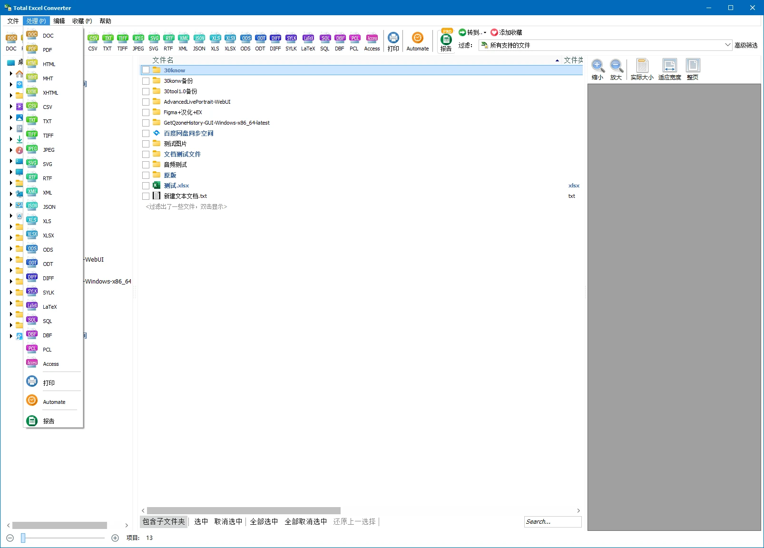Click the 全部选中 button
The height and width of the screenshot is (548, 764).
pyautogui.click(x=264, y=522)
